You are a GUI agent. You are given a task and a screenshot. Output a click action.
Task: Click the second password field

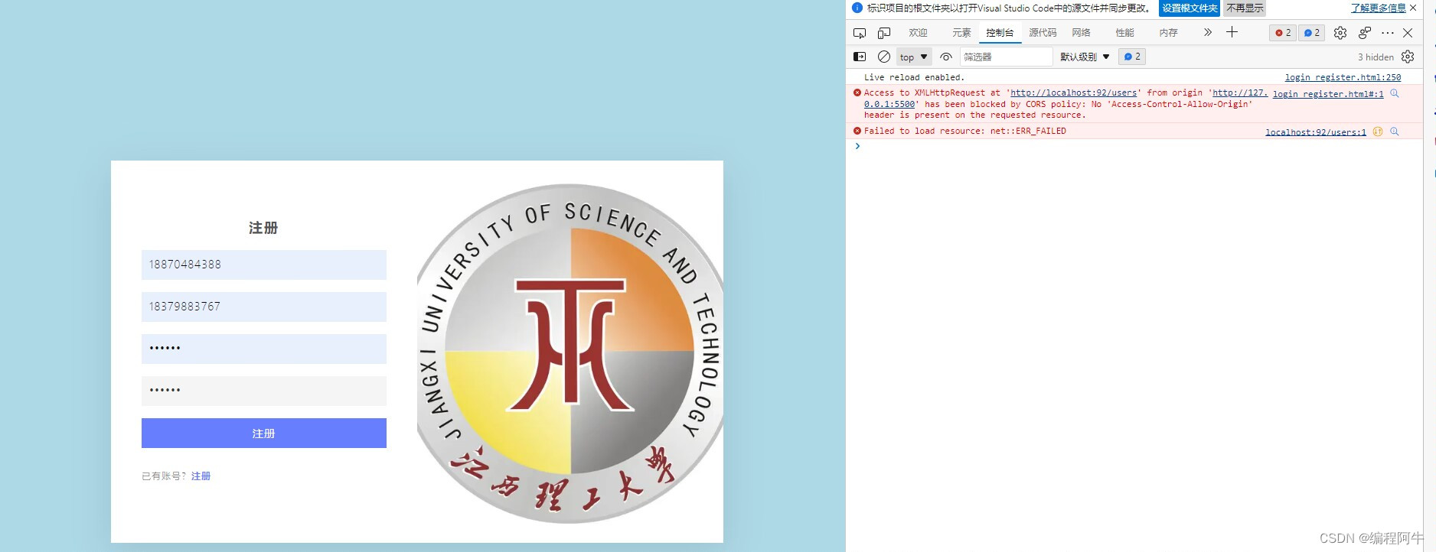click(x=264, y=391)
